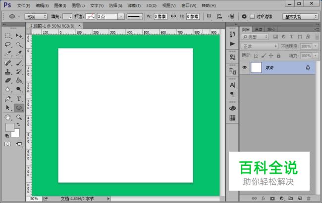Open the 形状 tool mode dropdown
This screenshot has height=203, width=322.
click(x=36, y=17)
